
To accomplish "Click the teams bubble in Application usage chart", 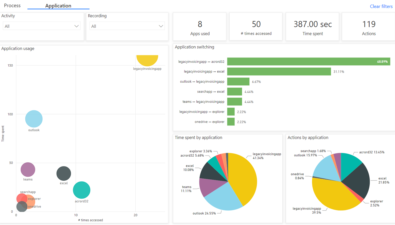I will tap(27, 169).
